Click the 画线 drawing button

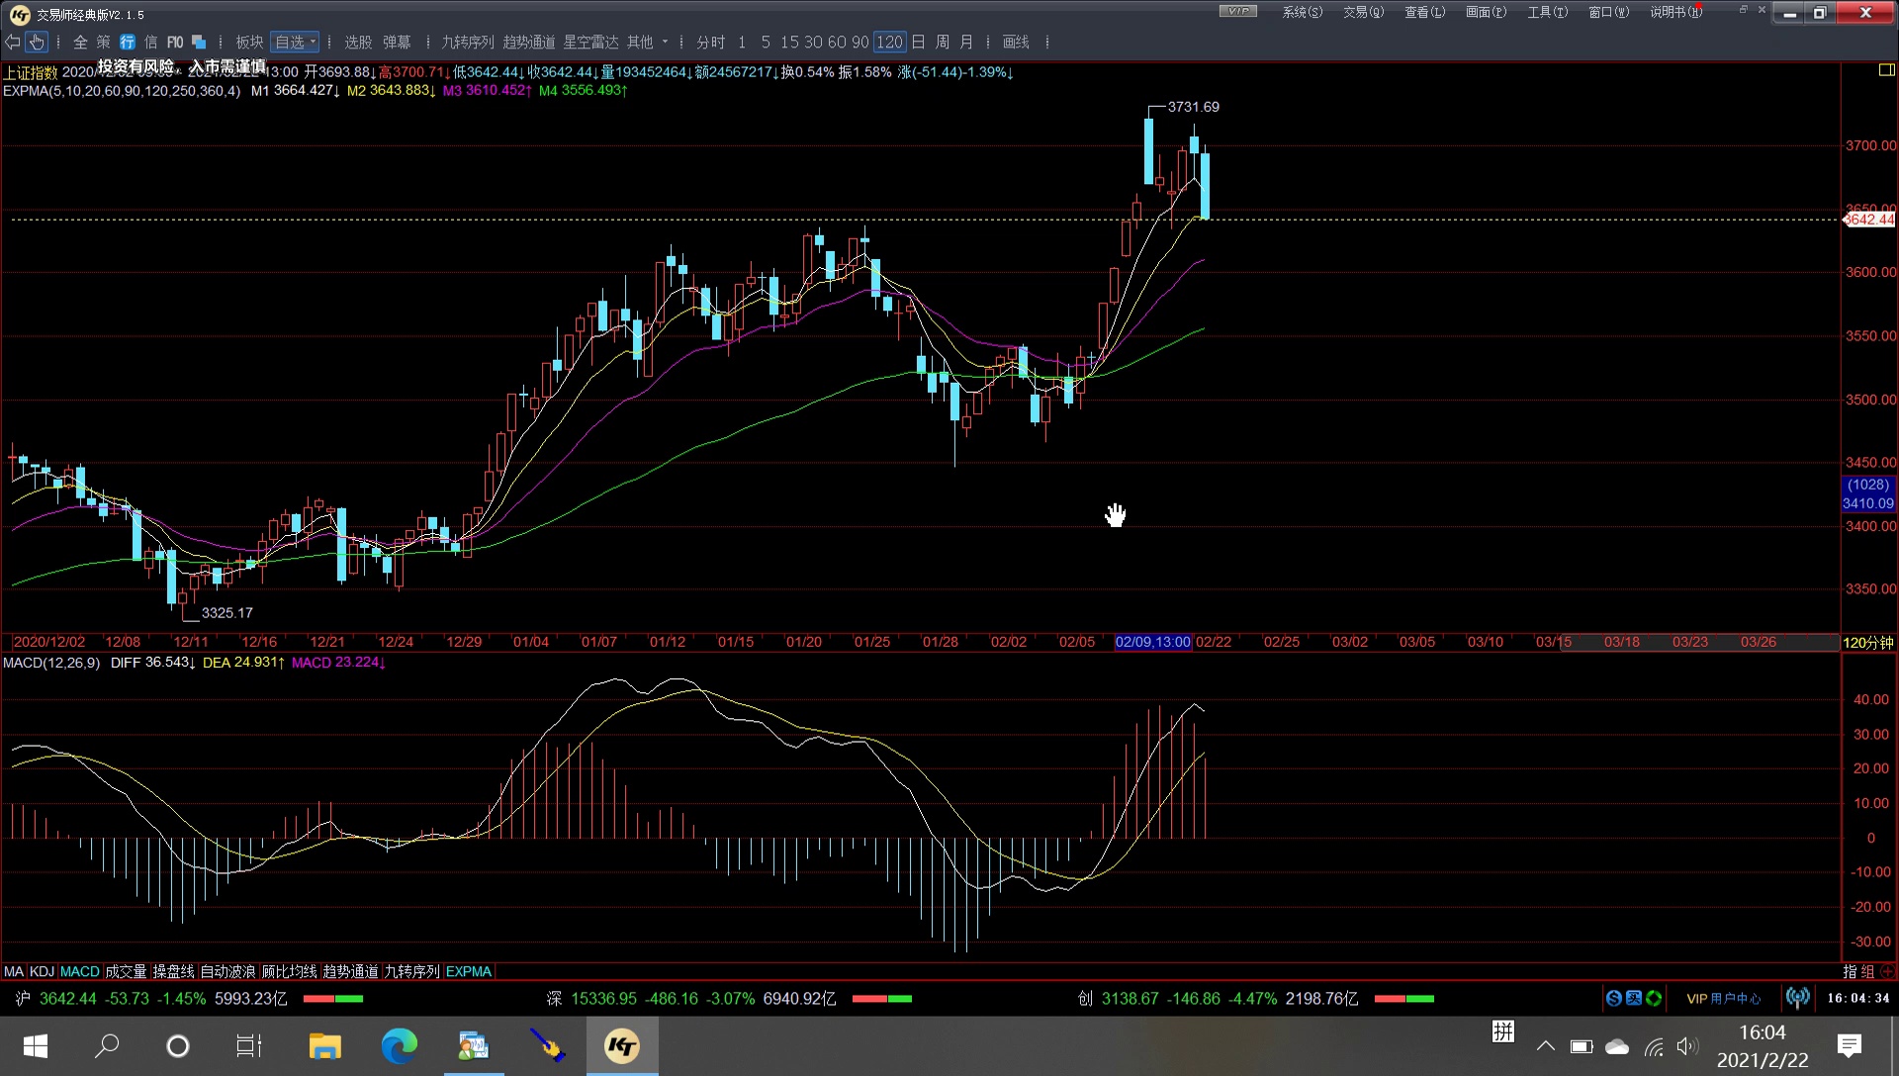(1016, 42)
